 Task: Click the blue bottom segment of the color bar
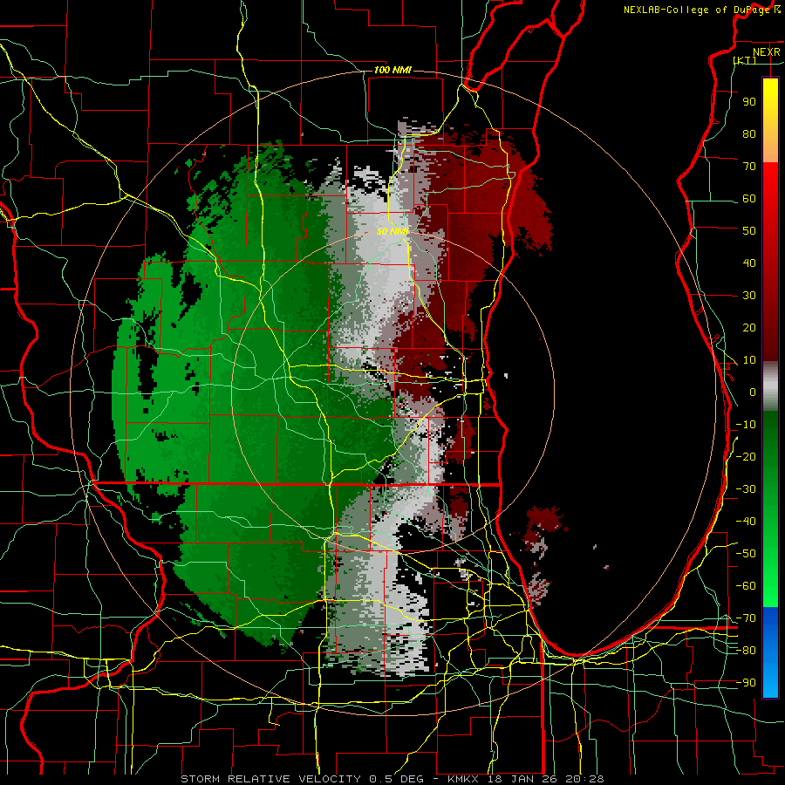[x=770, y=652]
